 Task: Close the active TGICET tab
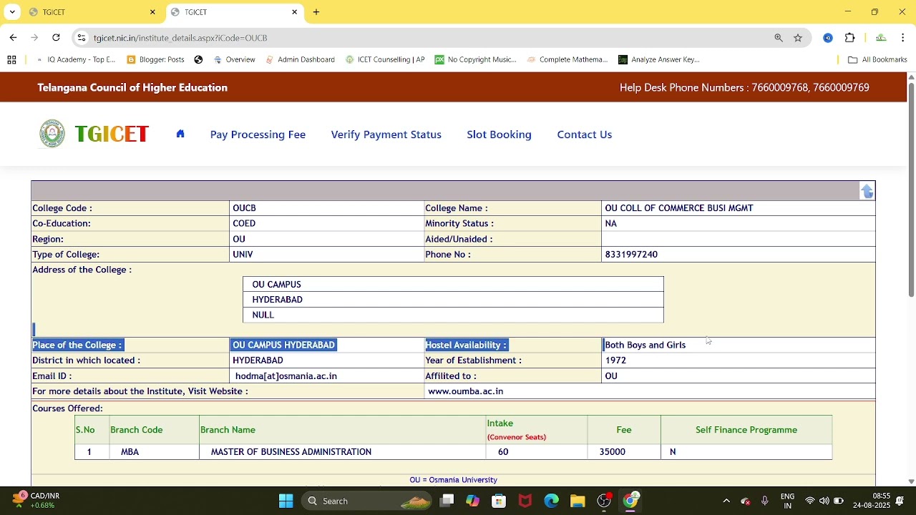294,12
